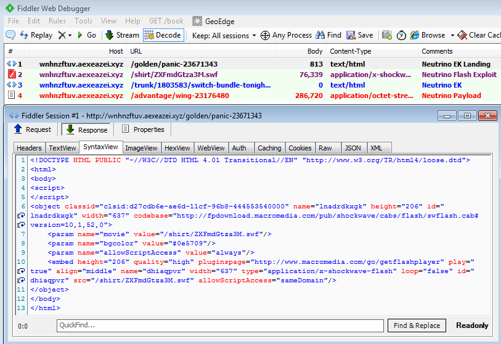Viewport: 501px width, 344px height.
Task: Toggle the Stream mode button
Action: point(122,35)
